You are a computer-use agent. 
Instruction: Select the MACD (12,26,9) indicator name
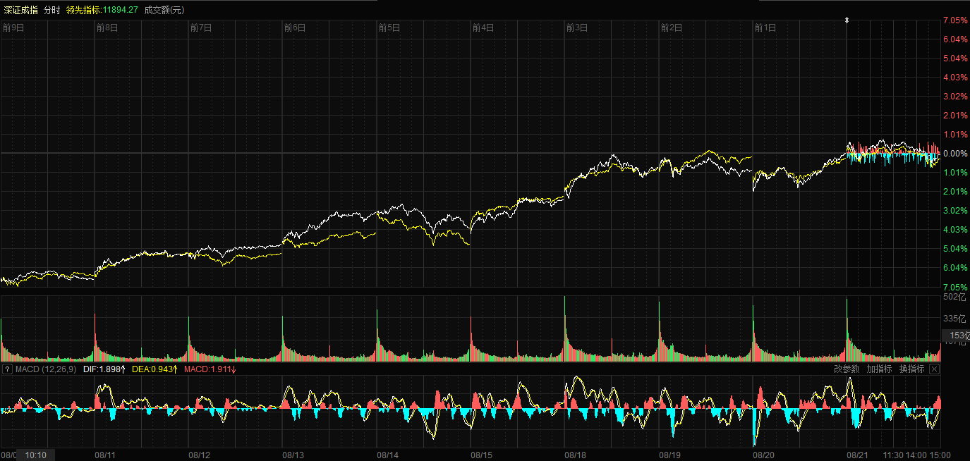[46, 369]
